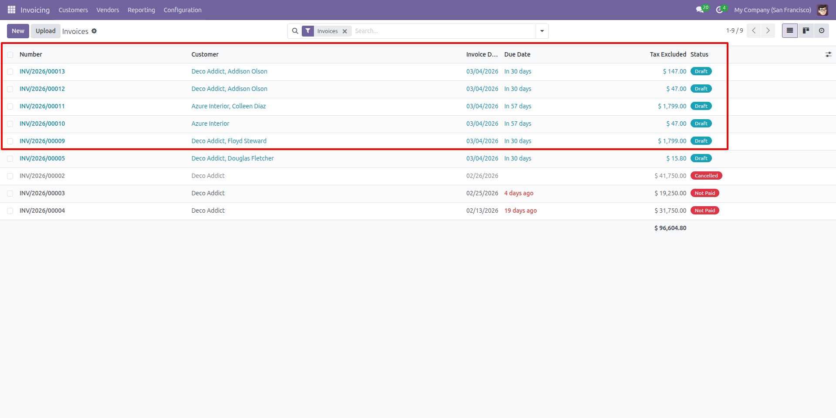Sort by the Number column header
This screenshot has width=836, height=418.
pyautogui.click(x=31, y=54)
